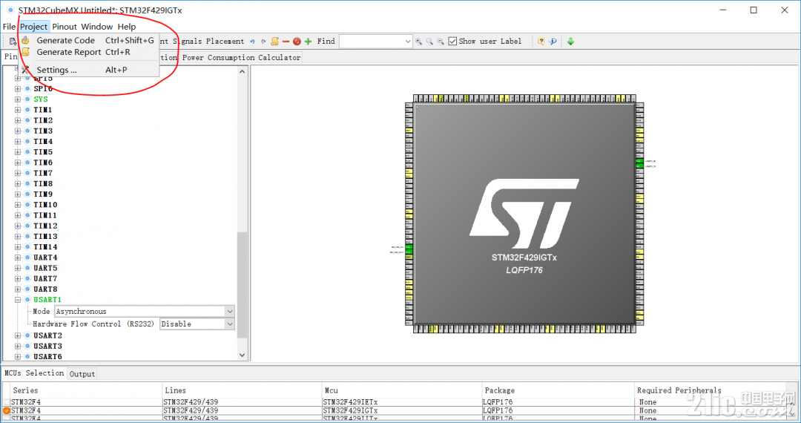801x423 pixels.
Task: Click the peripheral tree scrollbar thumb
Action: [242, 285]
